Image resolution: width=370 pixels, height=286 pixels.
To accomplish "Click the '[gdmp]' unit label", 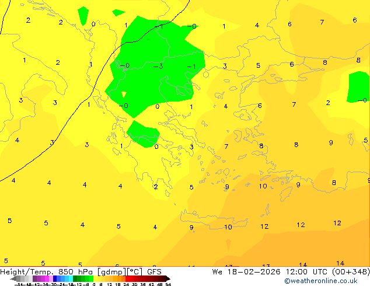I will tap(112, 272).
